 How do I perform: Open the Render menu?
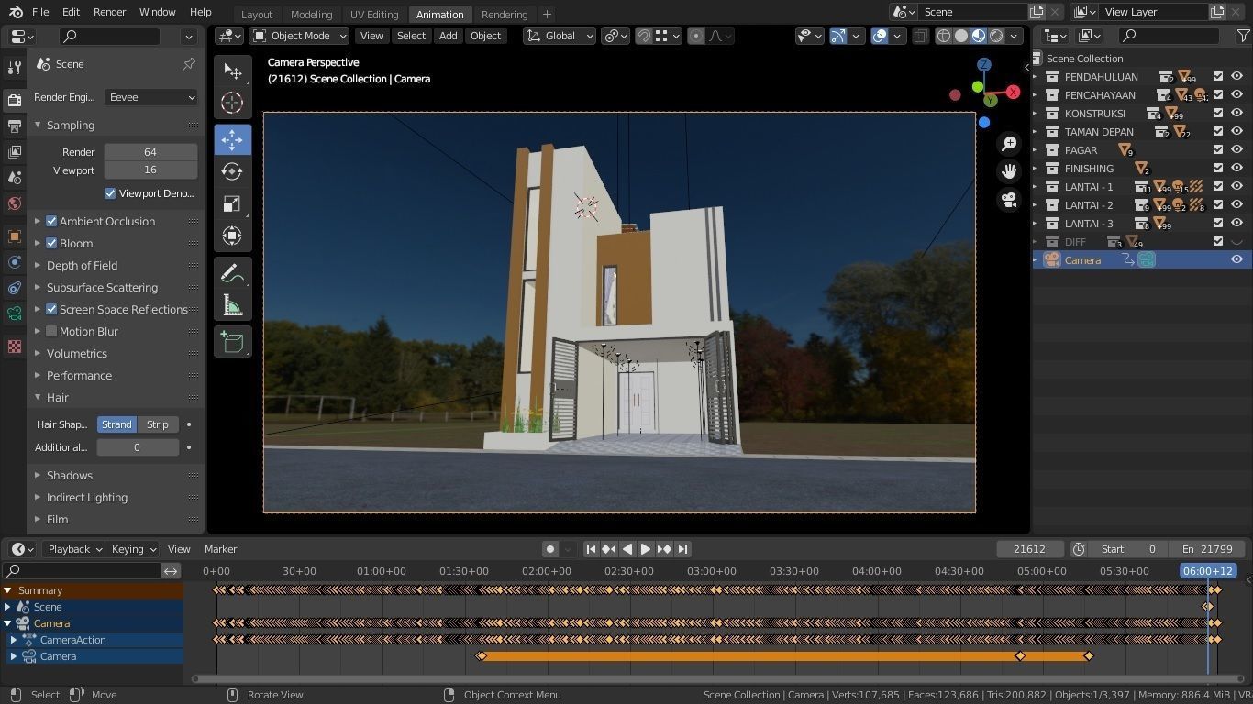point(109,12)
